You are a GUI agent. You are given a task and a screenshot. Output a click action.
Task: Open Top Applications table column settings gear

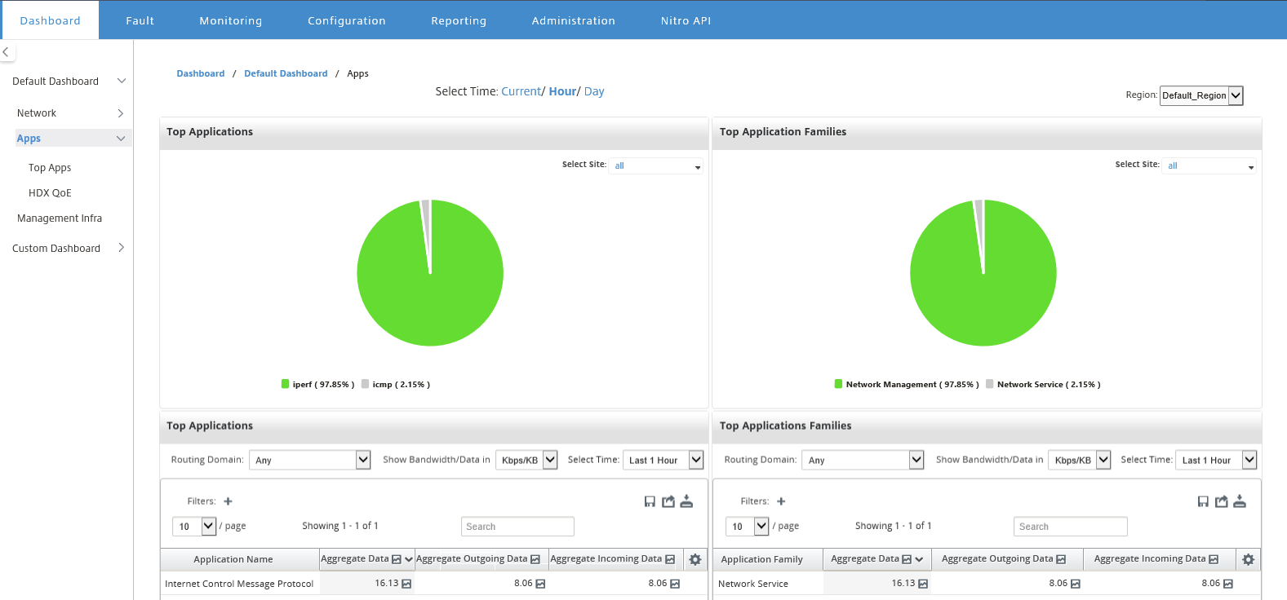coord(695,559)
